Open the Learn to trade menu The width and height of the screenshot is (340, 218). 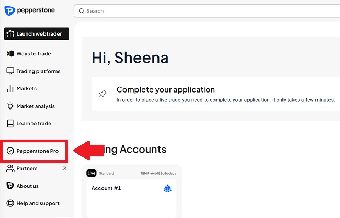34,123
